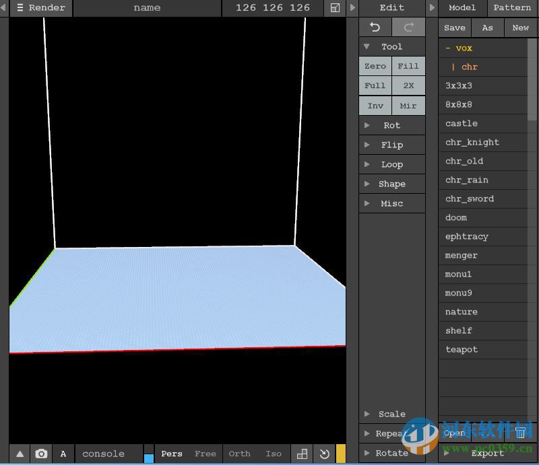
Task: Click the rotate view reset icon
Action: coord(323,454)
